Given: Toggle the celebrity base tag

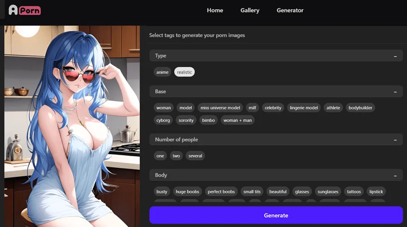Looking at the screenshot, I should point(273,107).
